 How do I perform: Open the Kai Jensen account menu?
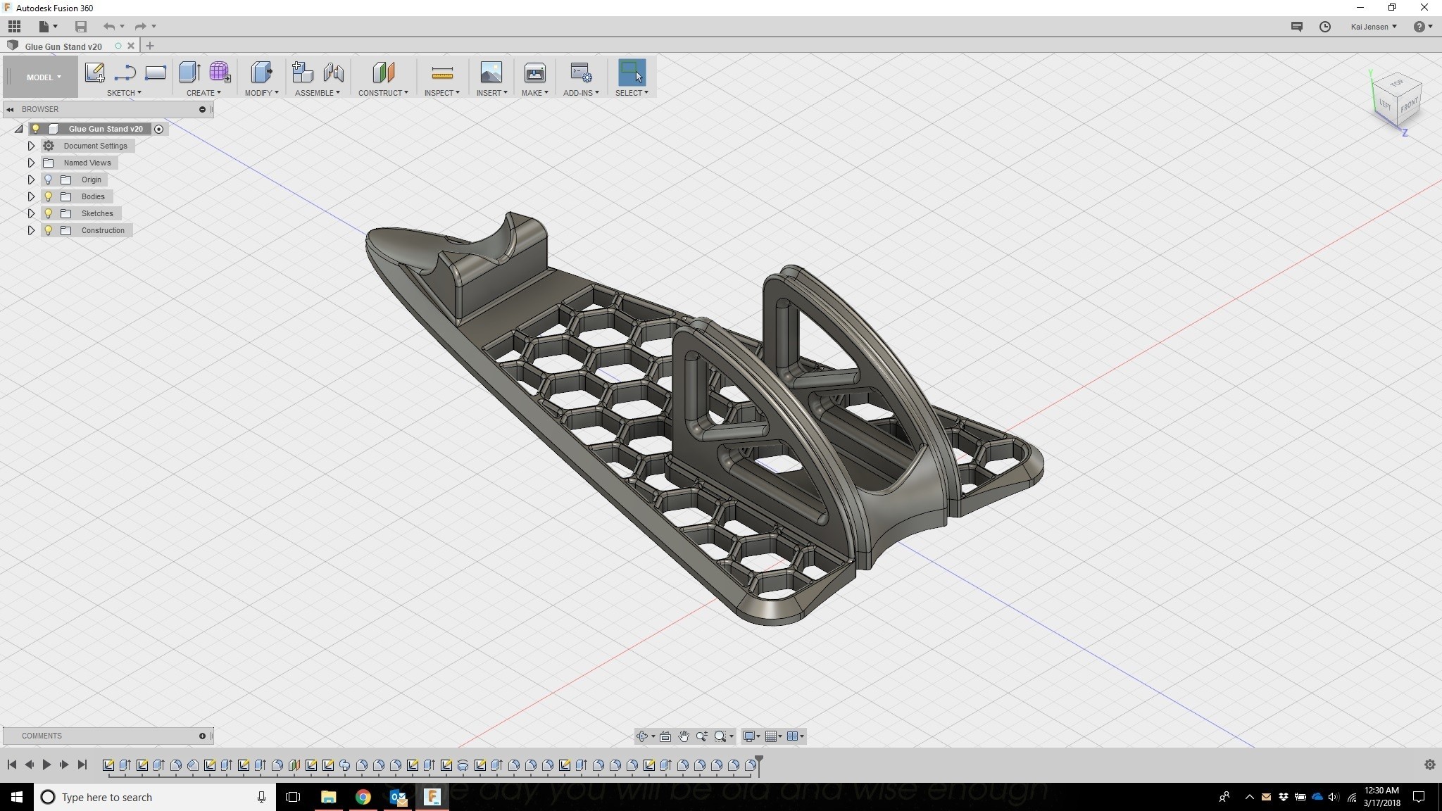coord(1373,27)
